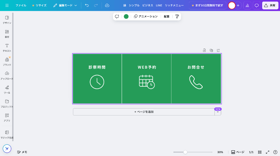Open the テキスト text panel
The height and width of the screenshot is (156, 280).
7,47
